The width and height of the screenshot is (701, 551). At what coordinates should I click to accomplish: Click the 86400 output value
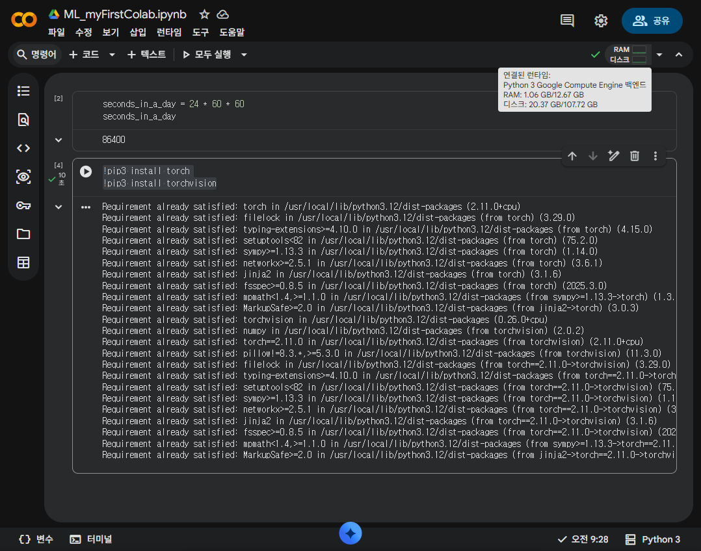(114, 140)
